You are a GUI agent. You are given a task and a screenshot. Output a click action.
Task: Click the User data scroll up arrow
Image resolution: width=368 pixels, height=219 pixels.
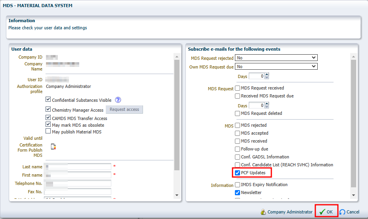(x=177, y=57)
